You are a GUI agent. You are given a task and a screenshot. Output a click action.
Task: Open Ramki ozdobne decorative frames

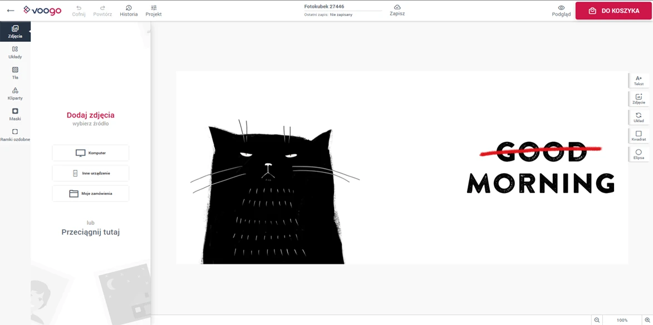pyautogui.click(x=15, y=135)
